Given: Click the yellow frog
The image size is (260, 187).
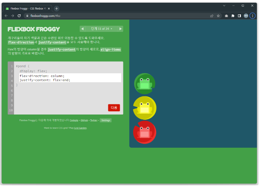Looking at the screenshot, I should pos(145,108).
